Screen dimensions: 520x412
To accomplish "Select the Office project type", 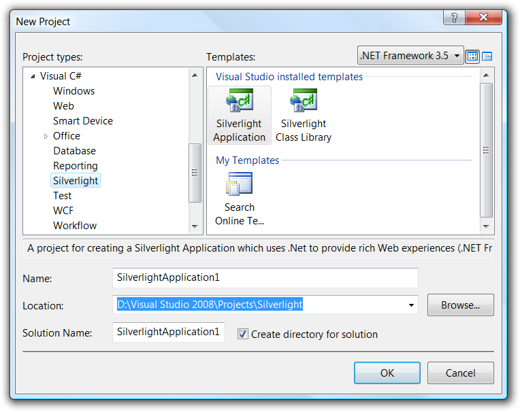I will [66, 136].
